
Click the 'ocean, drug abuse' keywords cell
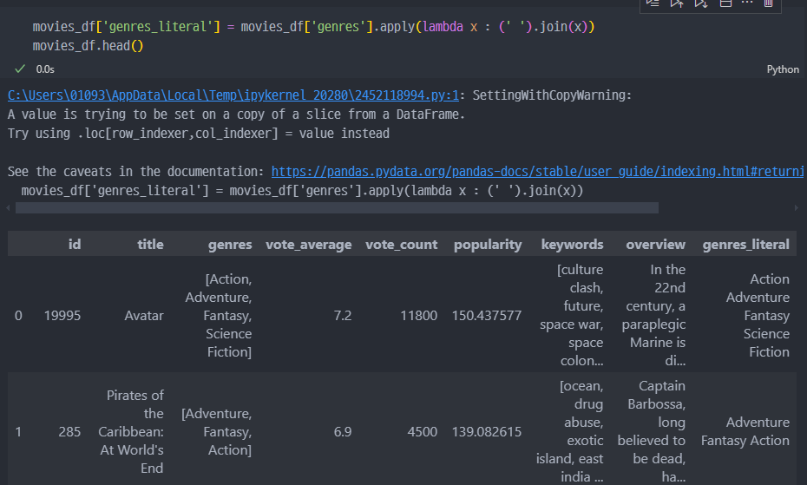click(x=570, y=432)
